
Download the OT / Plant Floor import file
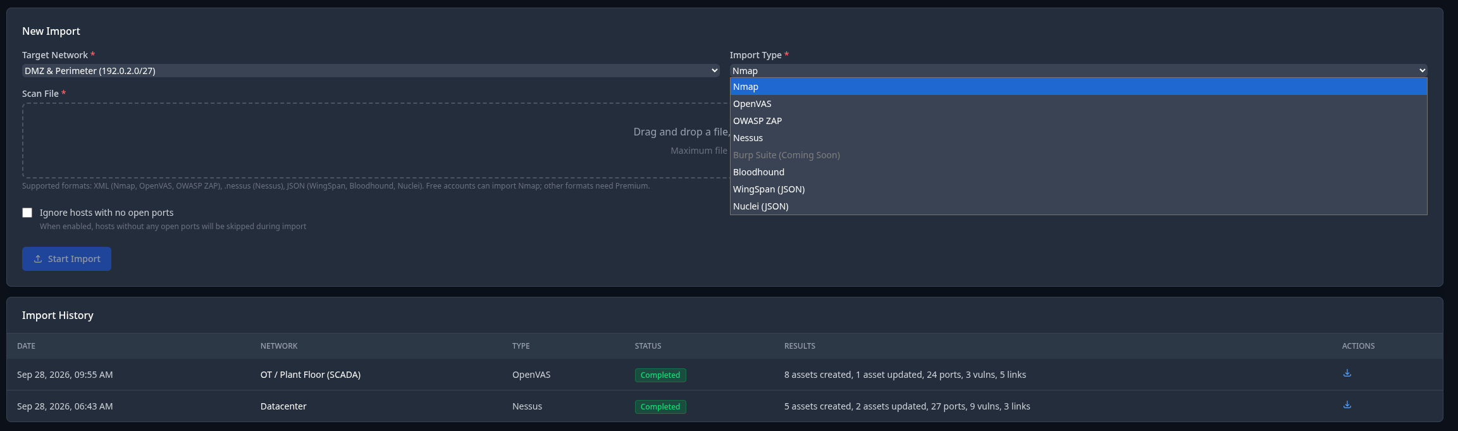[1347, 373]
